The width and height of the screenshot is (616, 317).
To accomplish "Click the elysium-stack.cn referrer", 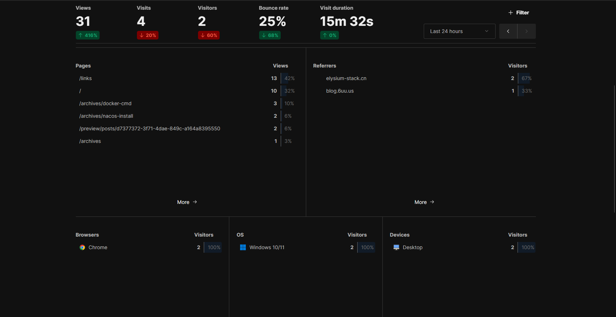I will point(346,78).
